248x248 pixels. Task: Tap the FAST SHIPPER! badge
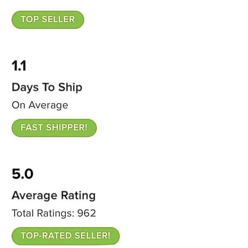point(54,128)
